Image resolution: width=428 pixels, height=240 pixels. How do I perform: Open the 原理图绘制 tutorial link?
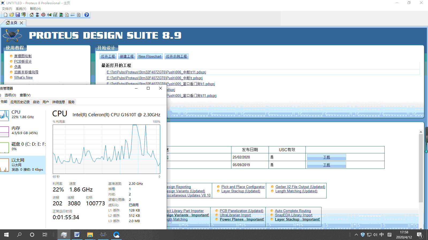23,56
